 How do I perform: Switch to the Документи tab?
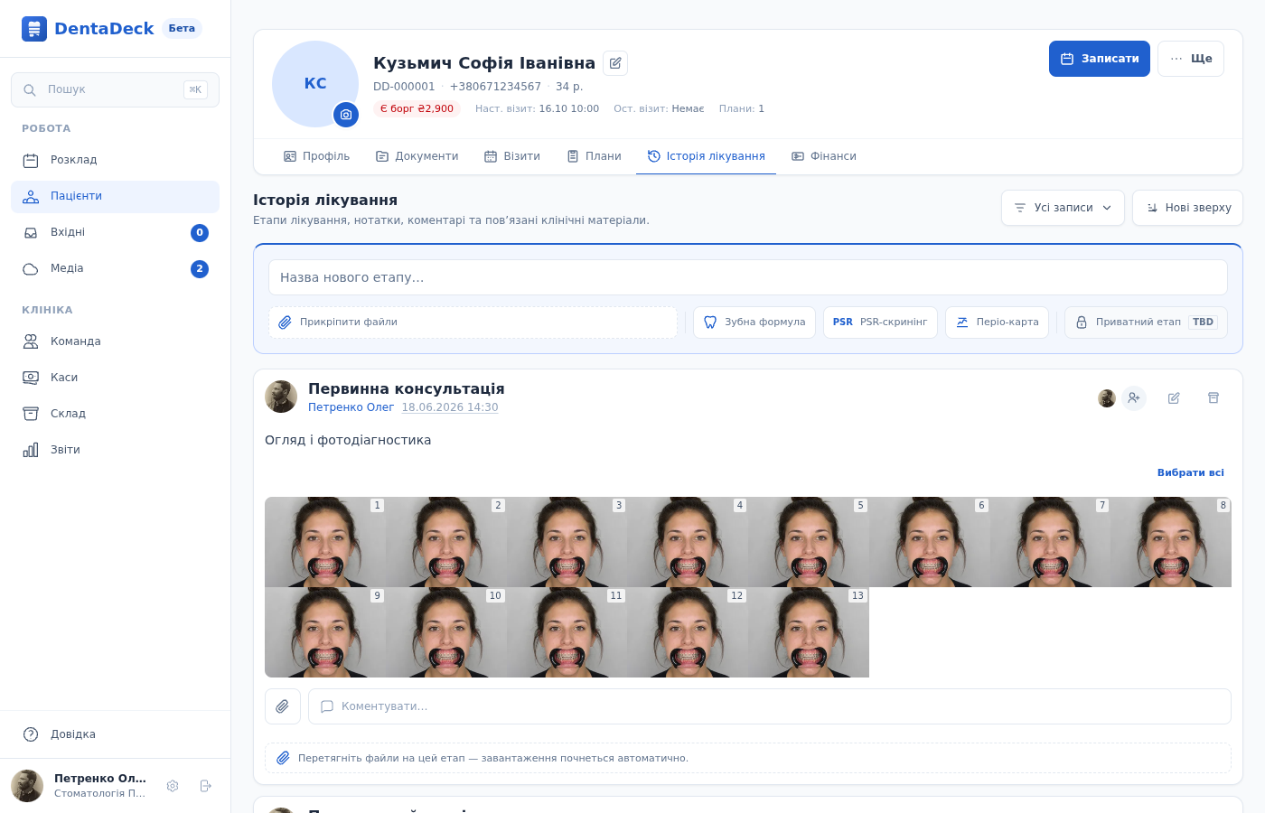417,156
